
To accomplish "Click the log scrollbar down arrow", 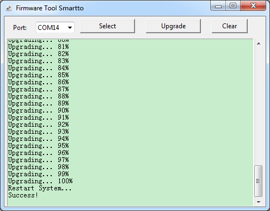I will 259,202.
